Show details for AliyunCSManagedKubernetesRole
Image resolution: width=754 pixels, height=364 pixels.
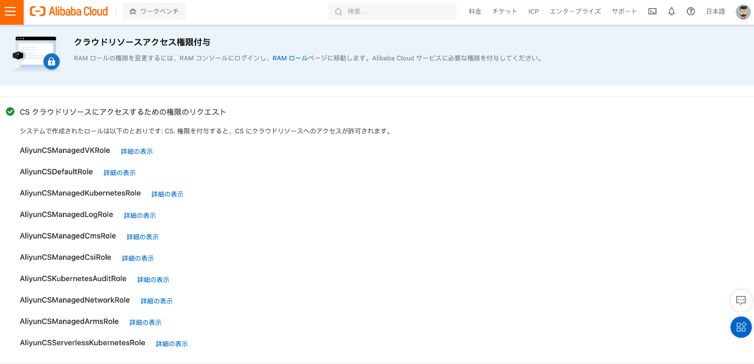(x=167, y=194)
